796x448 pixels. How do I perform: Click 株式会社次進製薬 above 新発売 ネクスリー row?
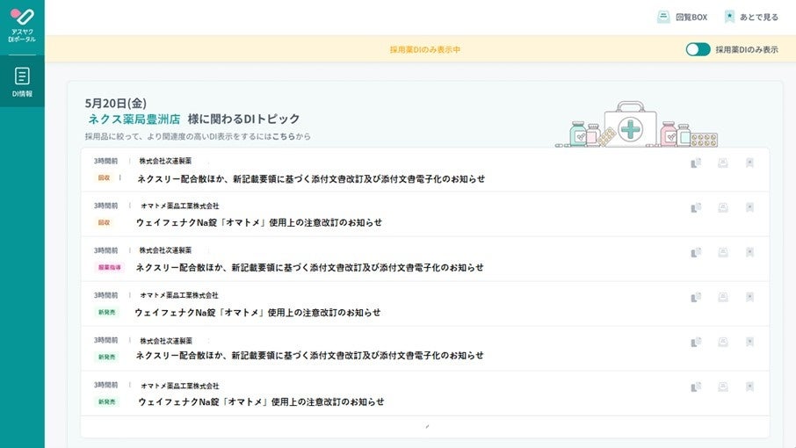click(x=167, y=341)
